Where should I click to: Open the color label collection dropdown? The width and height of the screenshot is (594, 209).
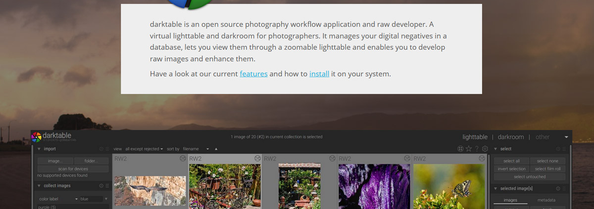(58, 199)
